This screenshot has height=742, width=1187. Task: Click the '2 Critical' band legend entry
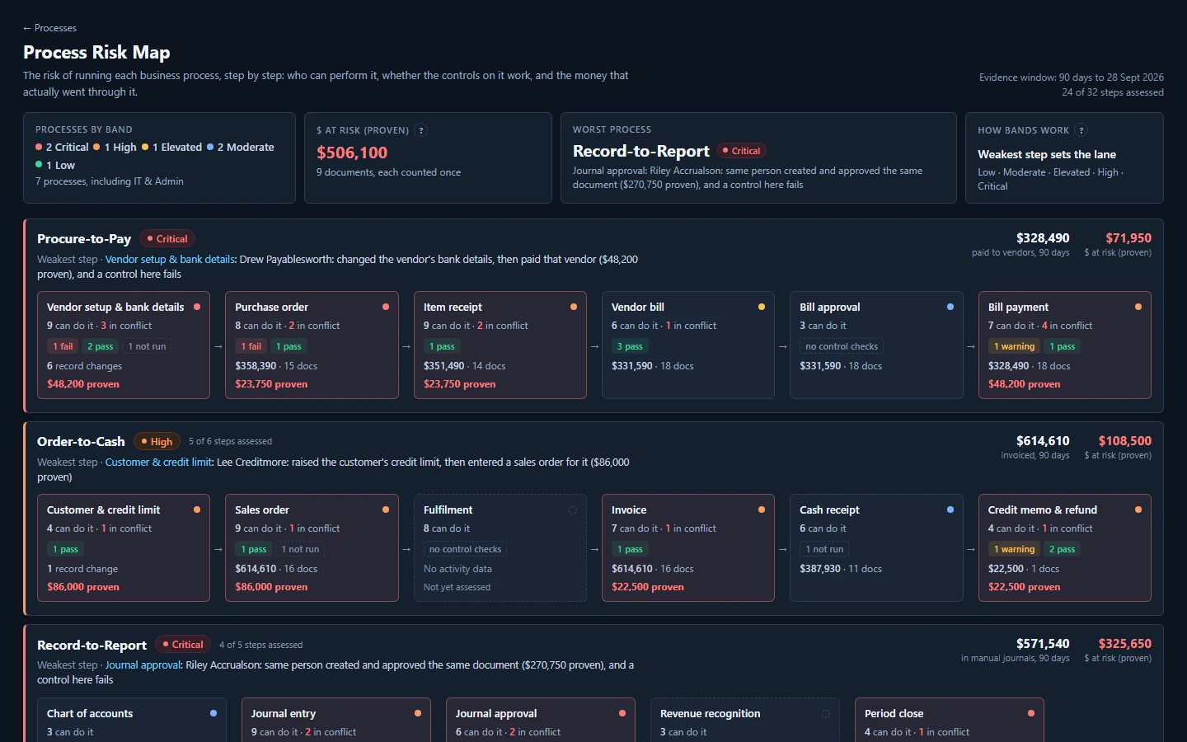tap(62, 147)
